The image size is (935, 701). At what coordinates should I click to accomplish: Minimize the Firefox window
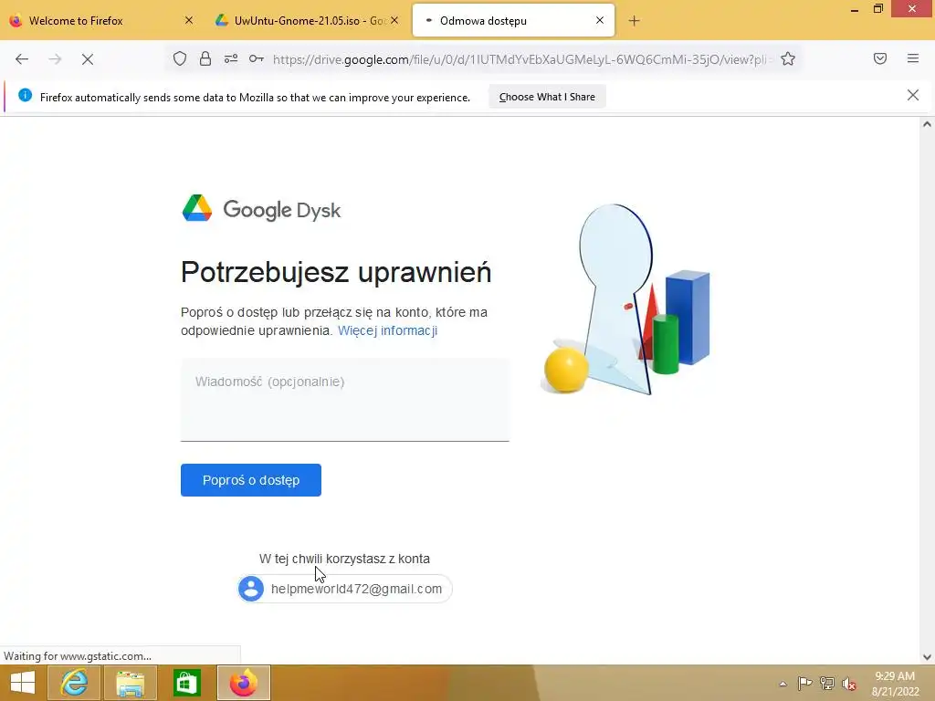pyautogui.click(x=855, y=9)
